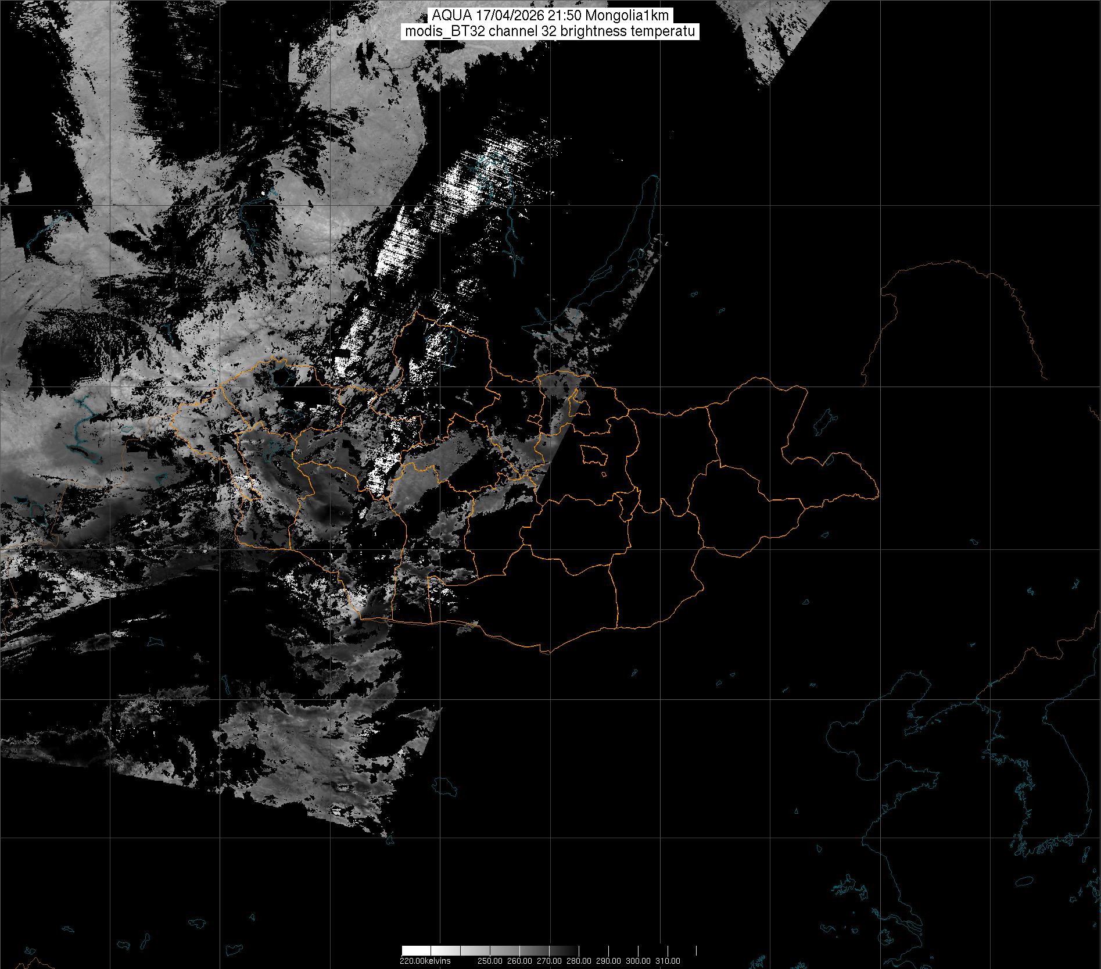Click the 310.00 colorbar tick label
1101x969 pixels.
[x=668, y=960]
